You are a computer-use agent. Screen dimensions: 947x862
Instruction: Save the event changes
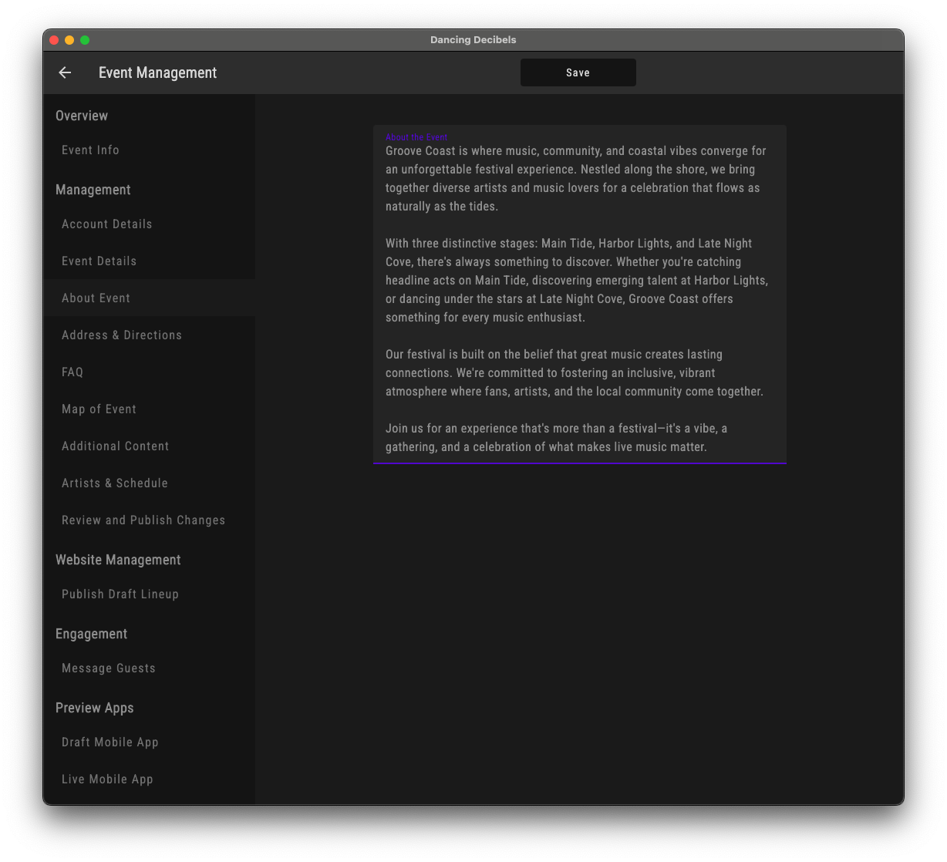578,72
